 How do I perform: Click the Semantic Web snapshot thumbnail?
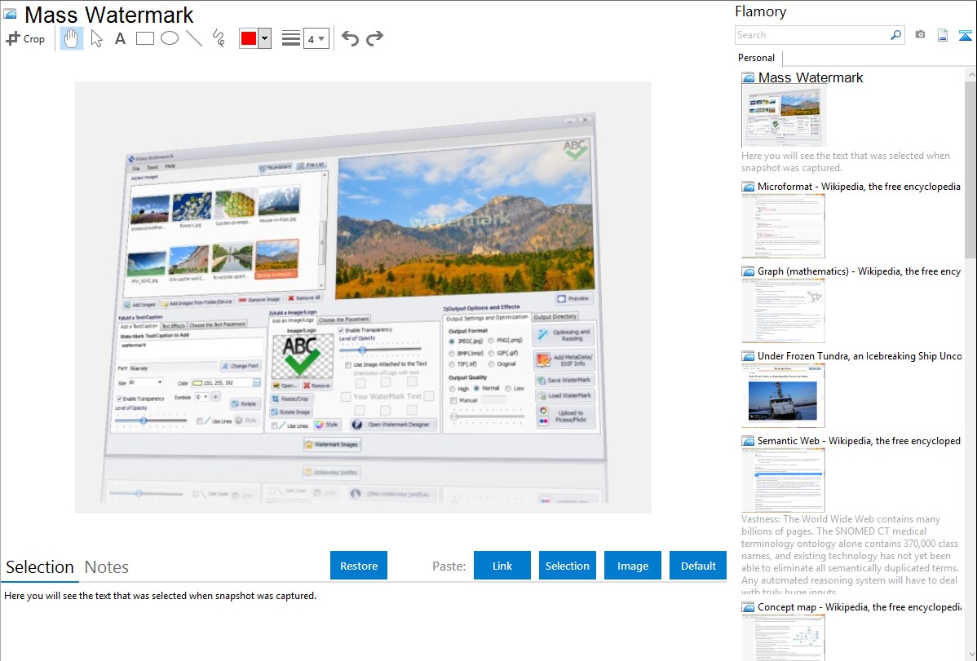point(783,480)
